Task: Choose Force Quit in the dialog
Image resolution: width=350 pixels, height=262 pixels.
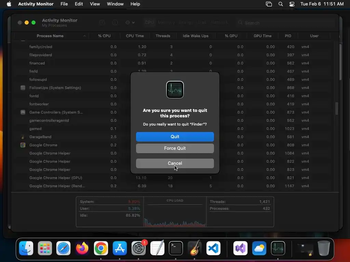Action: pos(175,148)
